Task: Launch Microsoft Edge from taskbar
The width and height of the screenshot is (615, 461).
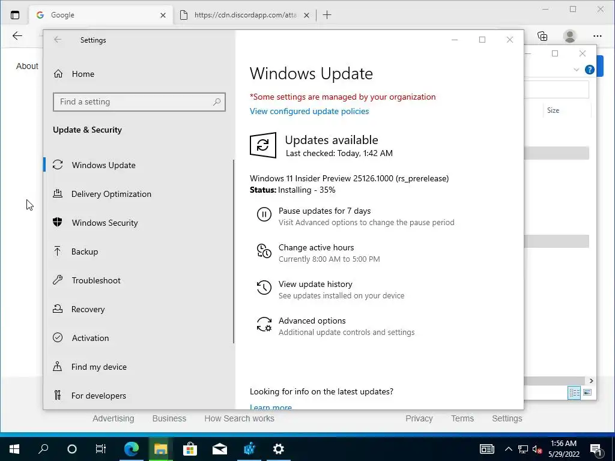Action: click(x=132, y=448)
